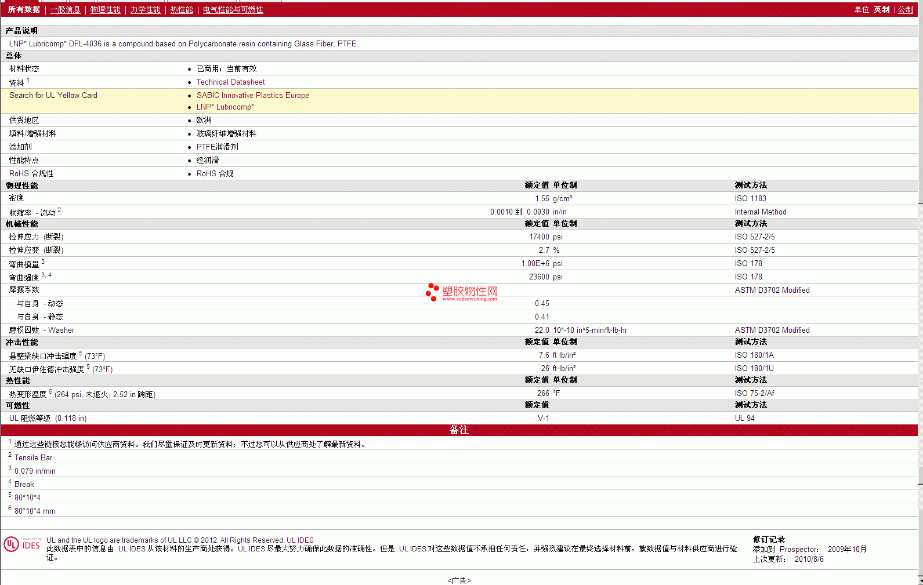This screenshot has height=585, width=923.
Task: Switch to the 力学性能 tab
Action: point(145,10)
